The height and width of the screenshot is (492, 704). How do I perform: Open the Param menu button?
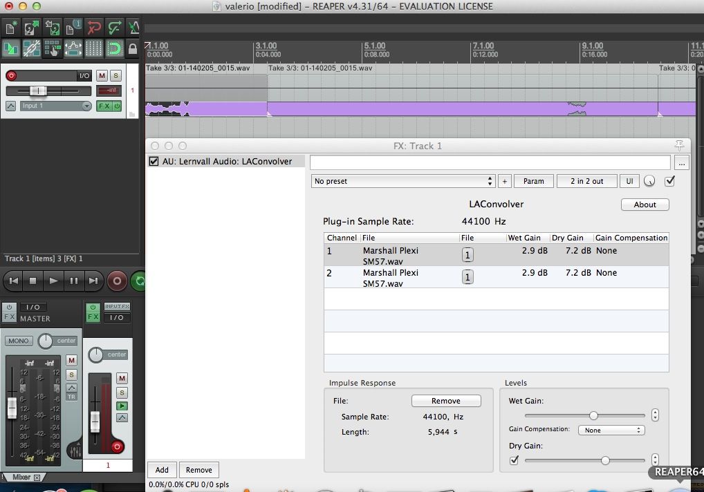pyautogui.click(x=533, y=181)
